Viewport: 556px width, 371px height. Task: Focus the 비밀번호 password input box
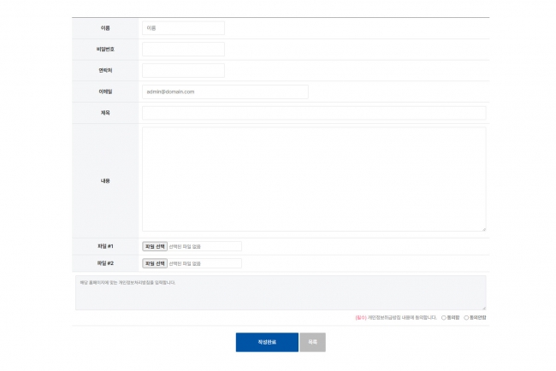[x=183, y=50]
